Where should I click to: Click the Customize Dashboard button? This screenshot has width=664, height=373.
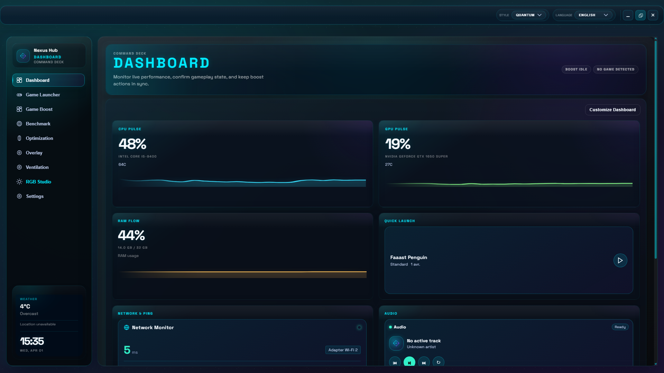612,110
